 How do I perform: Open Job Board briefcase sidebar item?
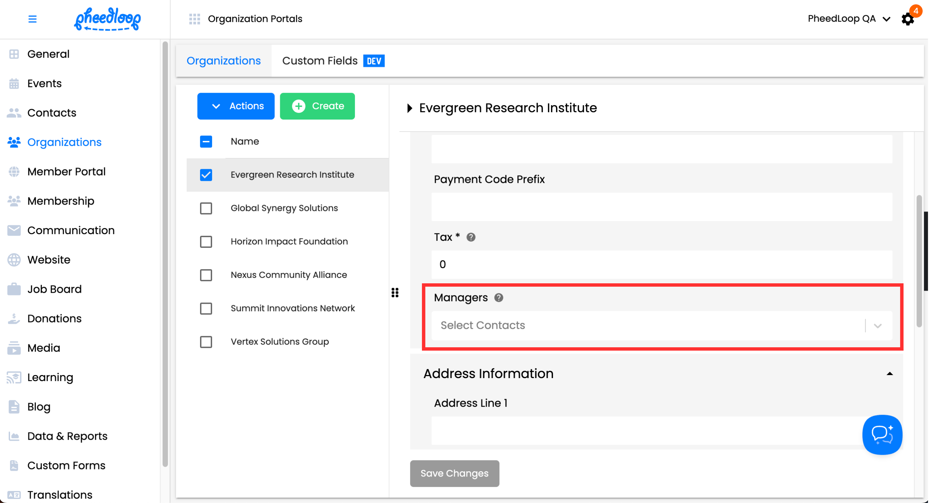coord(54,289)
